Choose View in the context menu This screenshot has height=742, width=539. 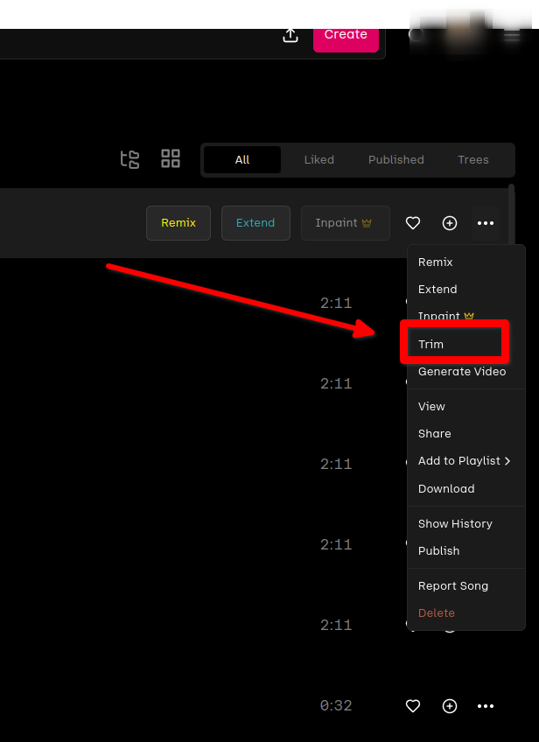pos(466,407)
